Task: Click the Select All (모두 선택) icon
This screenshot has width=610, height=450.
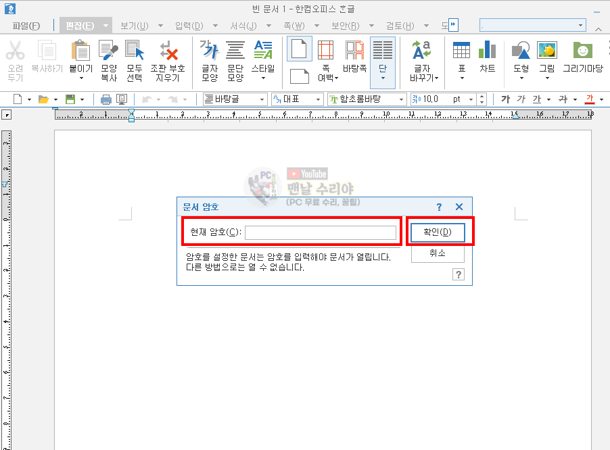Action: [134, 51]
